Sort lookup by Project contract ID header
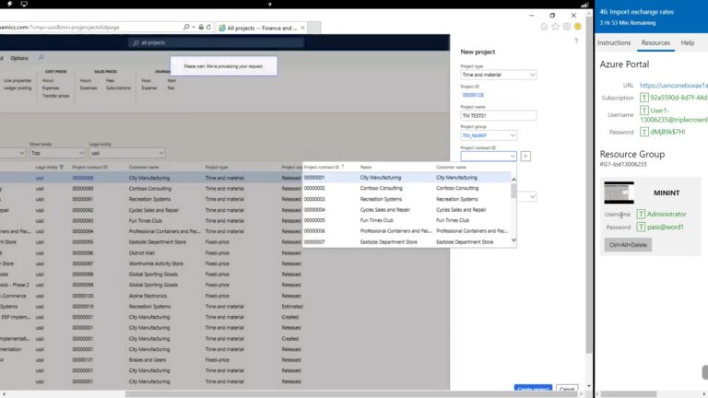 [x=322, y=167]
